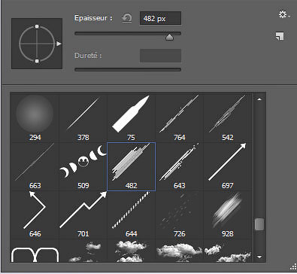Select the scattered dashes brush 726
Image resolution: width=297 pixels, height=274 pixels.
pos(179,215)
